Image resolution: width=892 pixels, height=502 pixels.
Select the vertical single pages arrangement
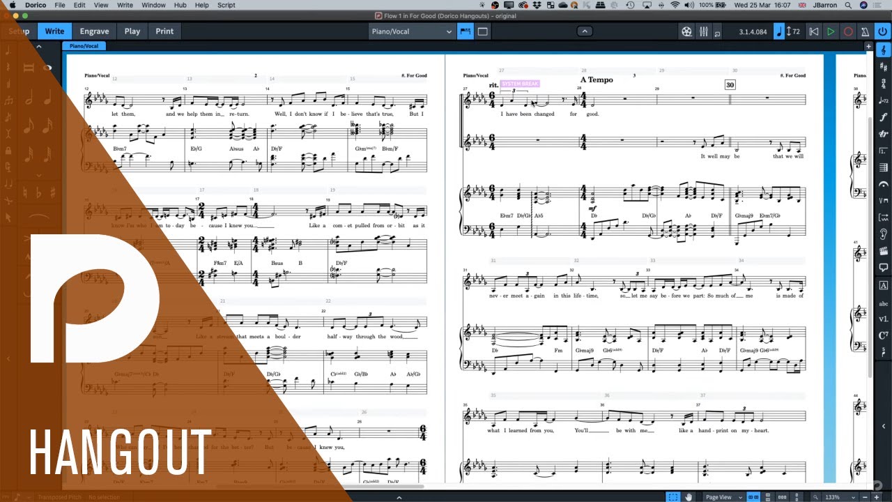click(x=797, y=497)
